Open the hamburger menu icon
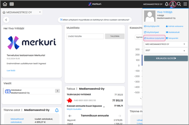The image size is (189, 125). [x=185, y=4]
